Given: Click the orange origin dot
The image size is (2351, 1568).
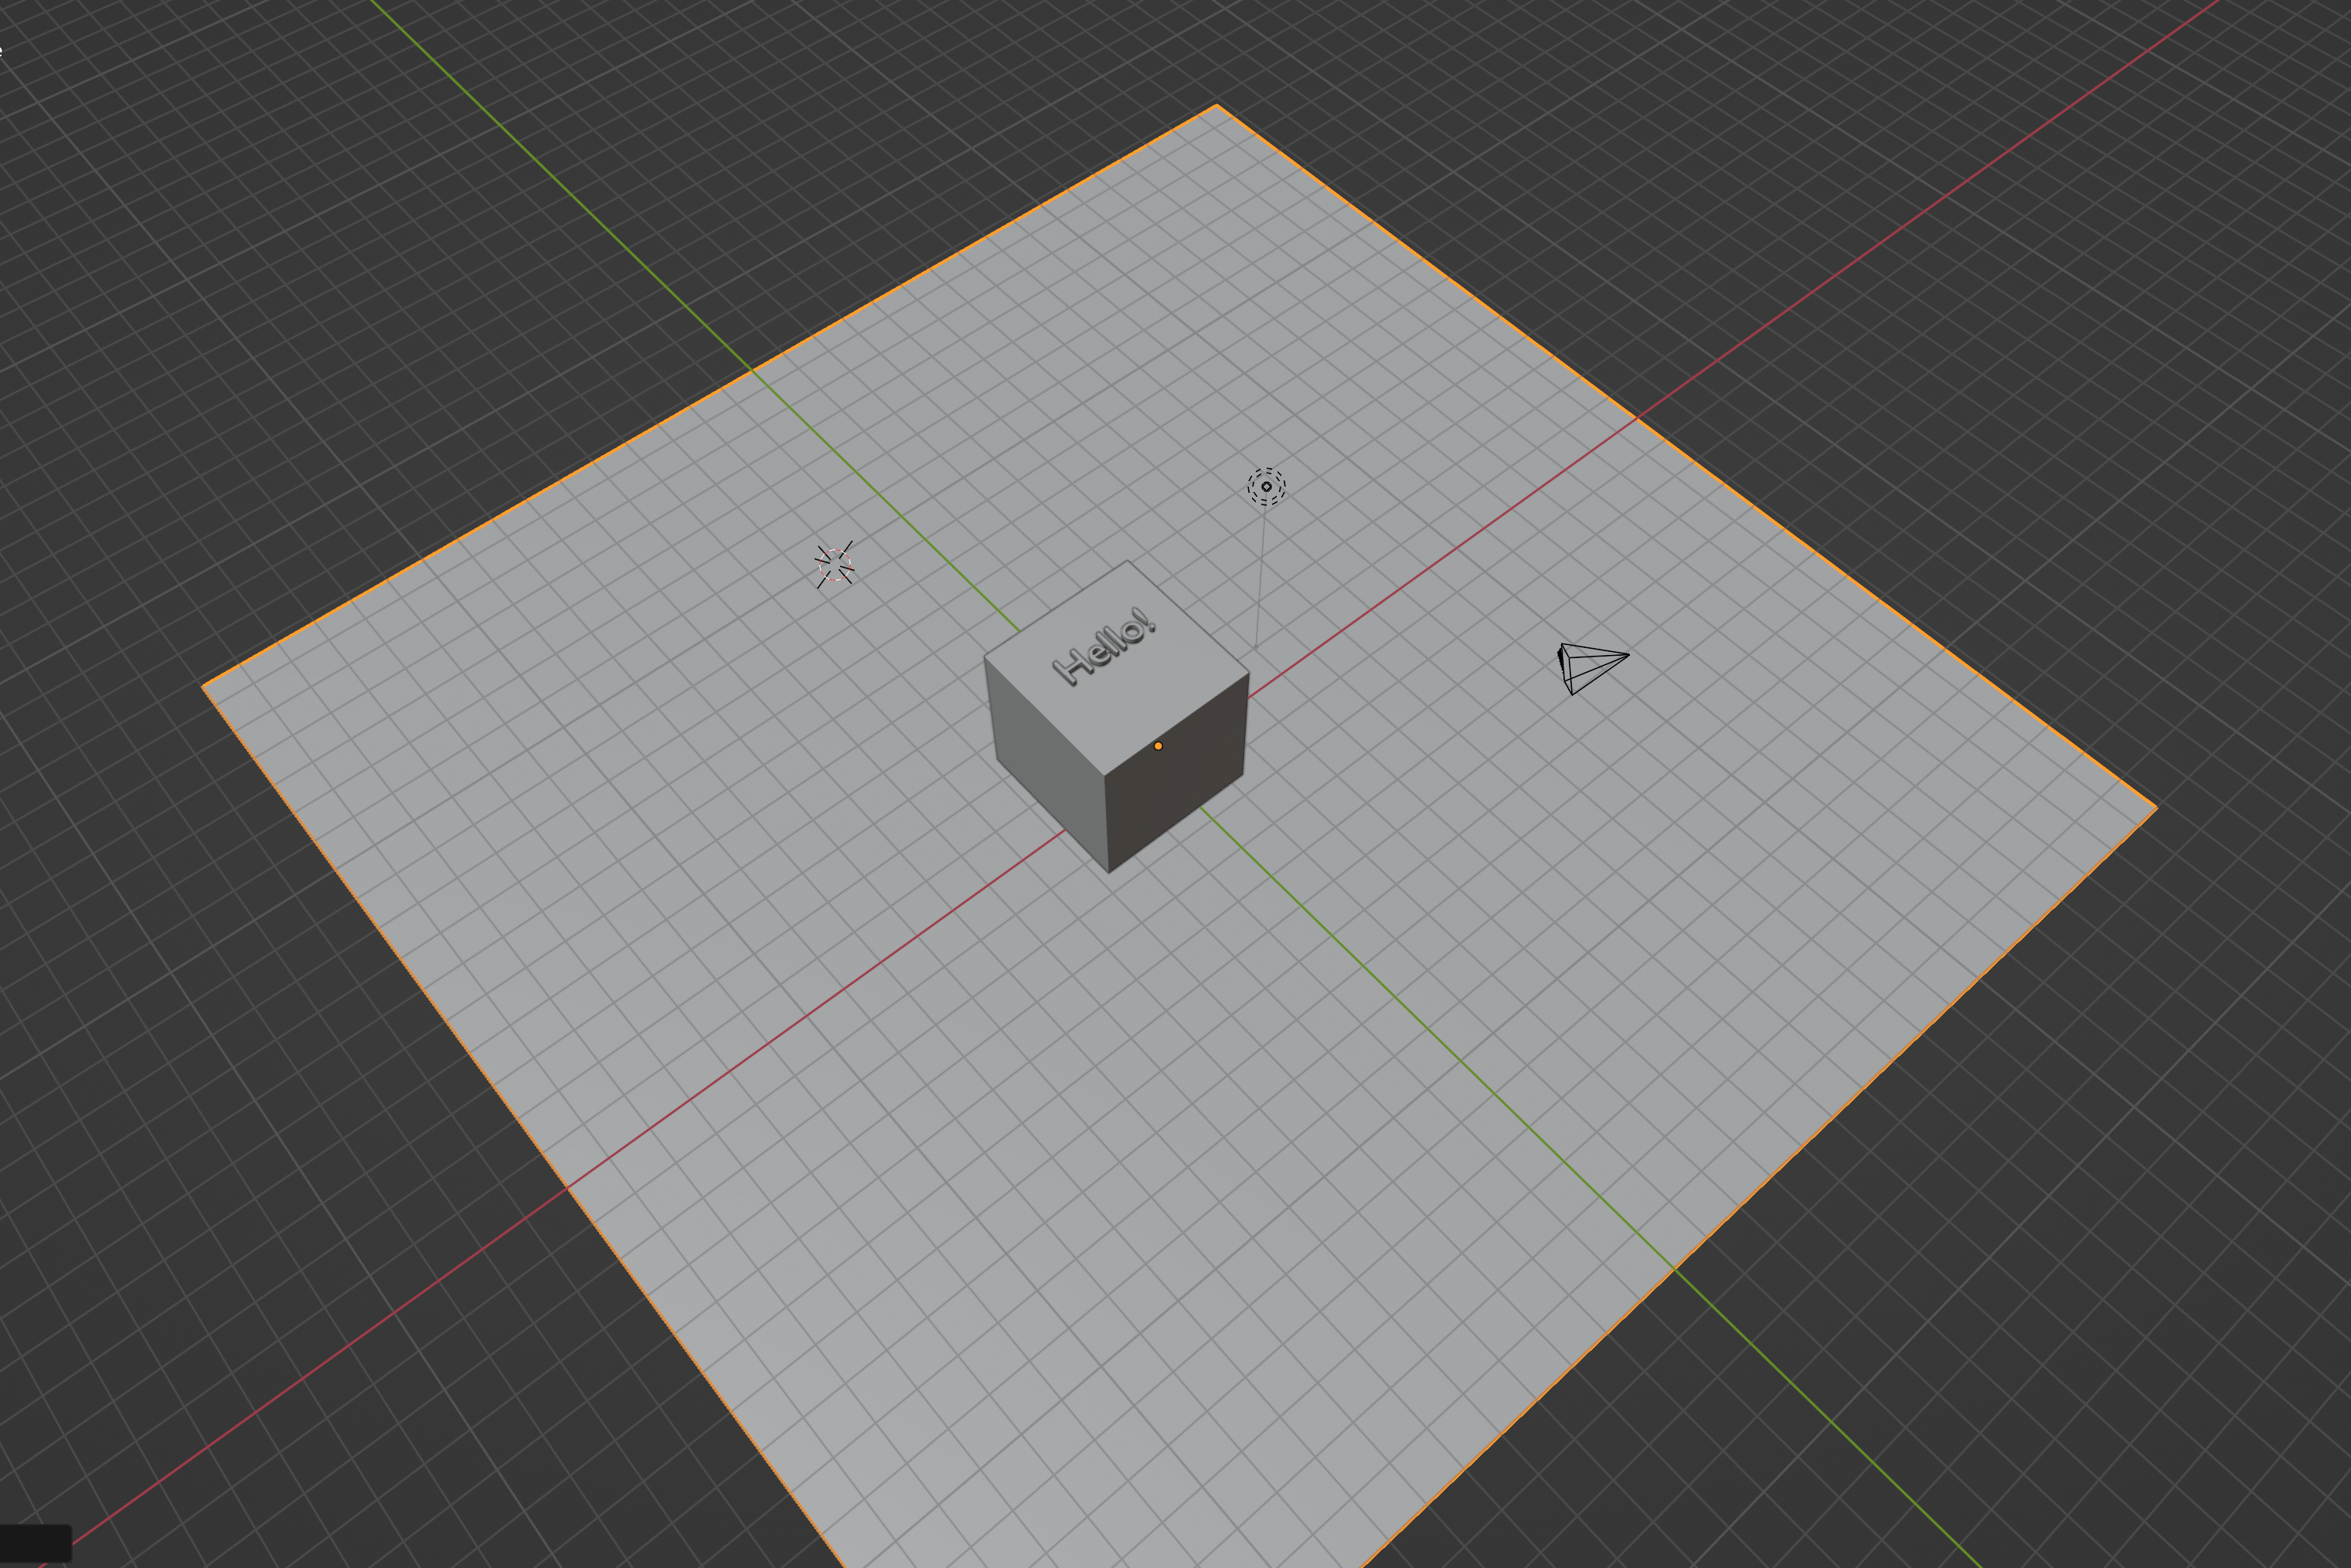Looking at the screenshot, I should 1158,746.
